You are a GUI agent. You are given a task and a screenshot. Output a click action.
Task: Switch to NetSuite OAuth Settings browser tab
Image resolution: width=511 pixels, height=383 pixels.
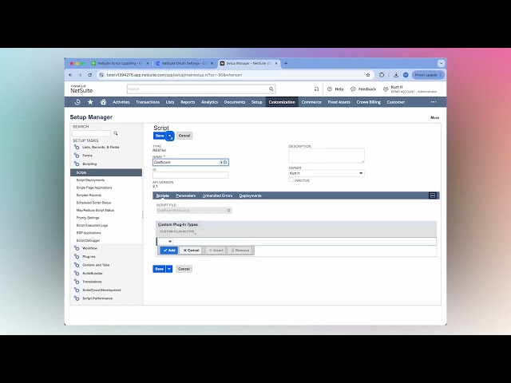[184, 64]
